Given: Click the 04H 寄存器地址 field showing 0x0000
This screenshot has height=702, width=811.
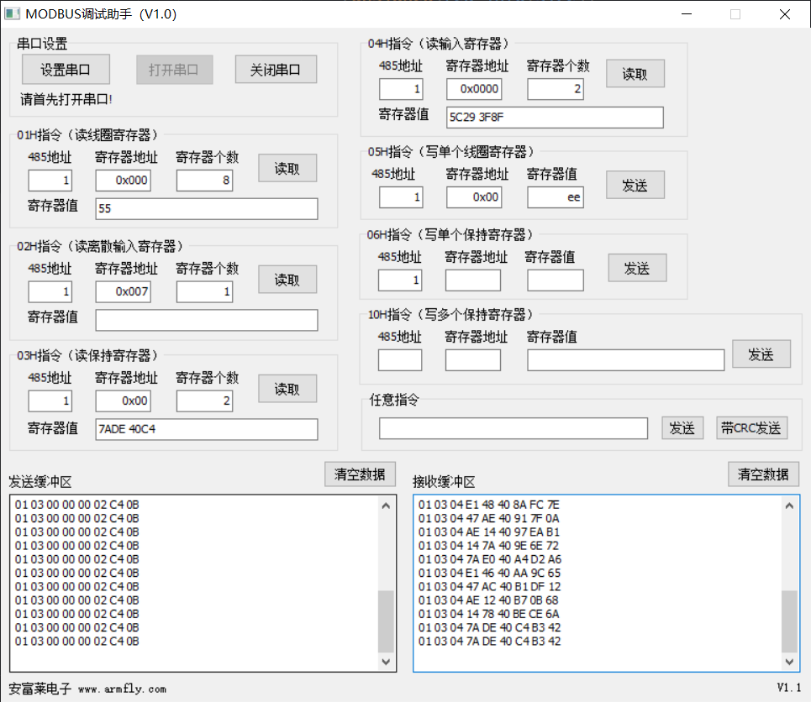Looking at the screenshot, I should click(474, 89).
